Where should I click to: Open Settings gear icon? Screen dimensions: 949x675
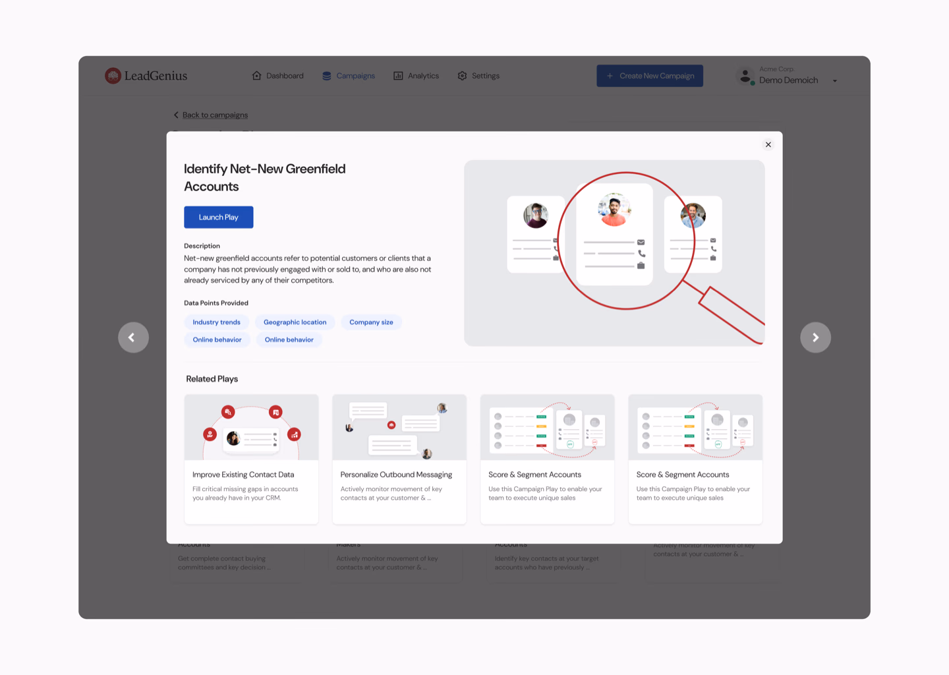point(462,76)
